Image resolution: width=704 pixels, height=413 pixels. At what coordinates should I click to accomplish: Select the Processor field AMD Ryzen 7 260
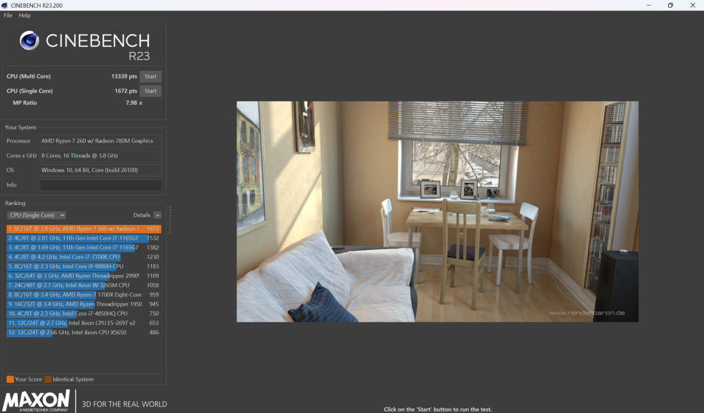pos(101,141)
